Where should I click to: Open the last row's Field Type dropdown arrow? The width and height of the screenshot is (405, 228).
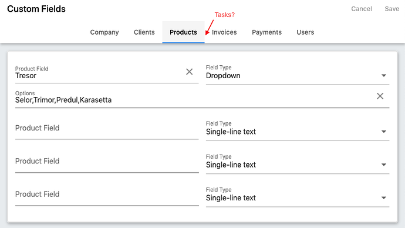click(x=384, y=198)
